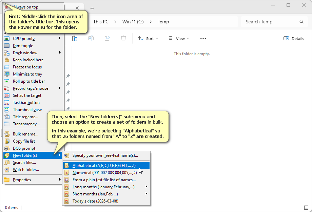Image resolution: width=312 pixels, height=212 pixels.
Task: Open the See more ellipsis menu
Action: [x=203, y=38]
